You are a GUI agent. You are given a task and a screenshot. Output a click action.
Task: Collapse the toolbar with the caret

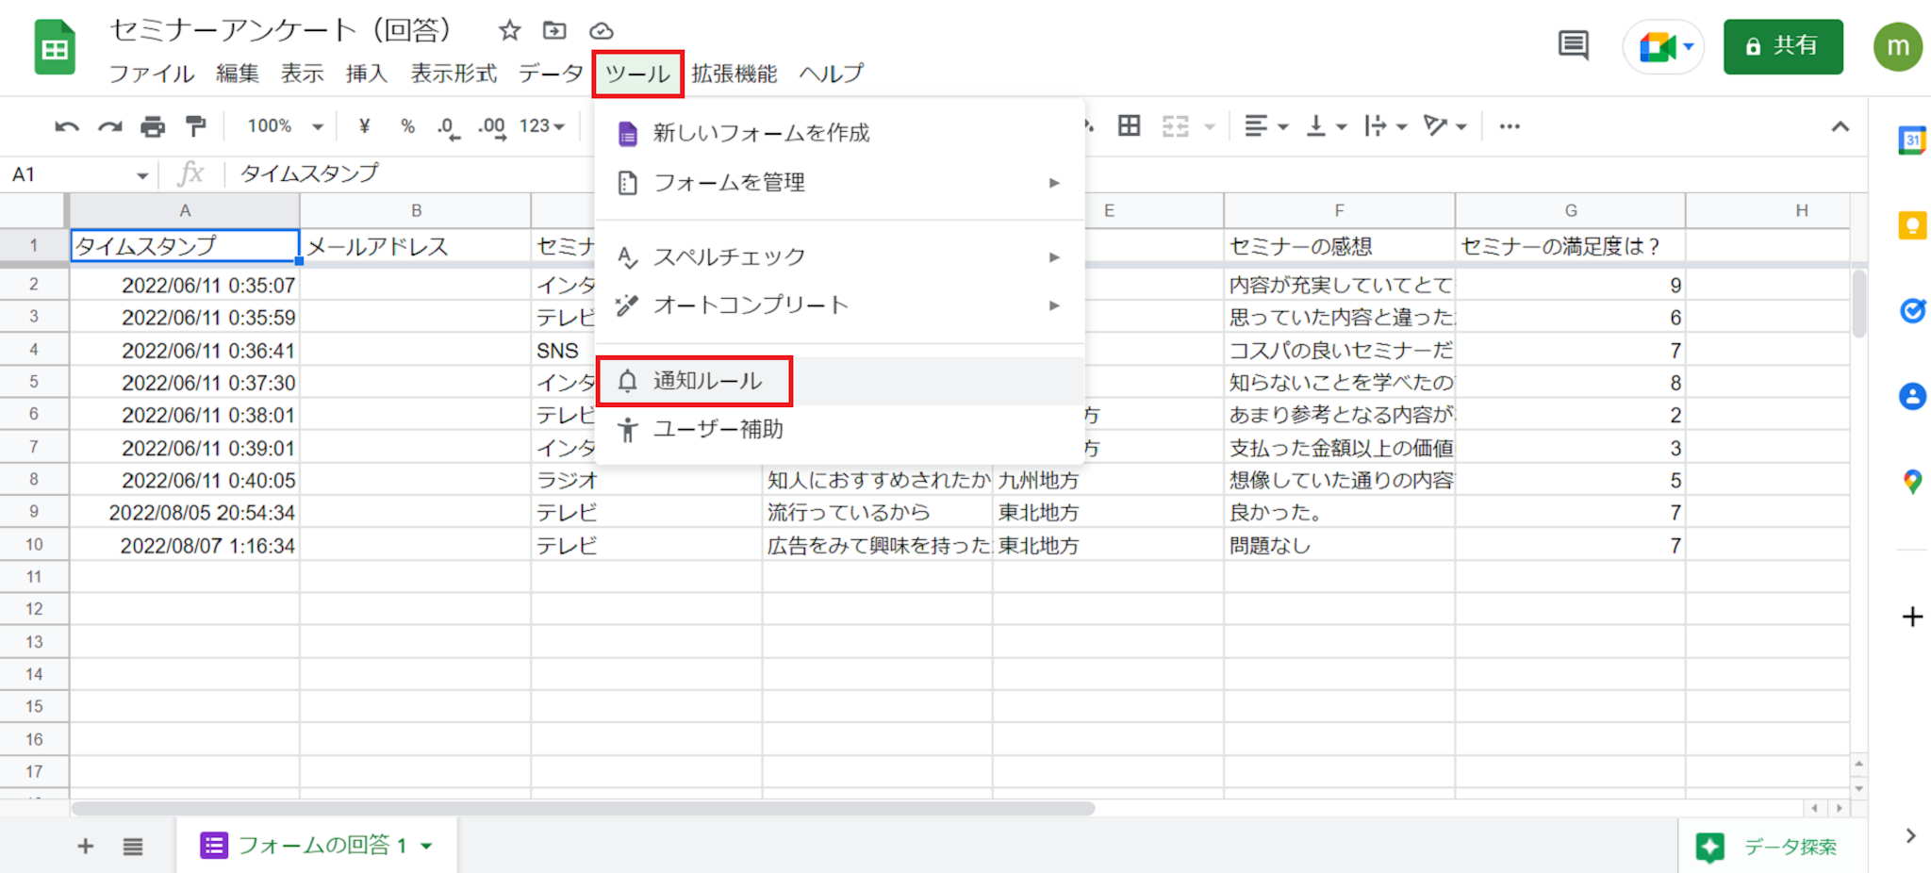1840,126
